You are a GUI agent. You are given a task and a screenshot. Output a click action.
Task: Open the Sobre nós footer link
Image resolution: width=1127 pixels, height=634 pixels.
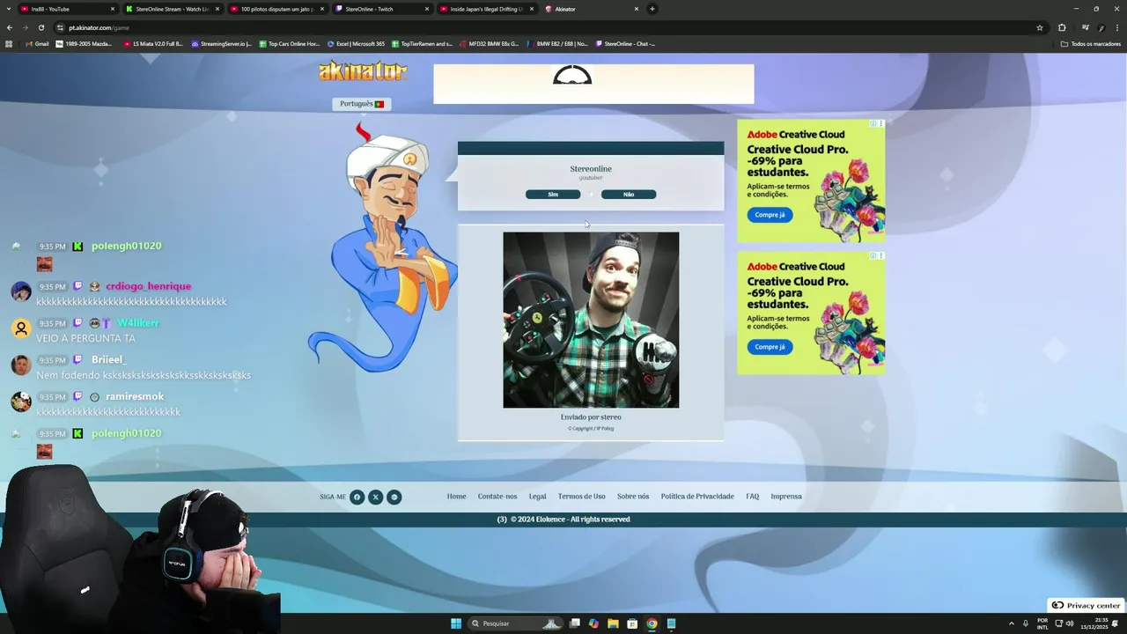point(633,497)
